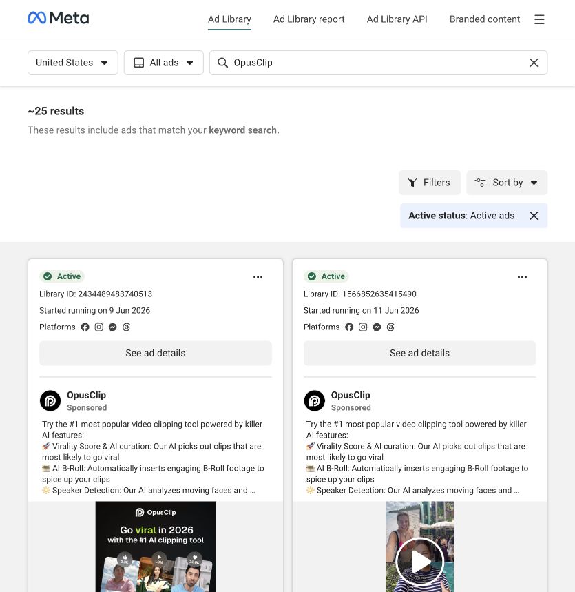The image size is (575, 592).
Task: Clear the OpusClip search text
Action: (534, 63)
